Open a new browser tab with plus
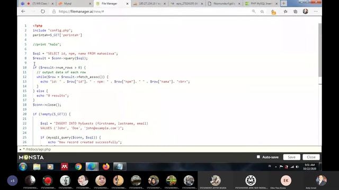 [284, 4]
